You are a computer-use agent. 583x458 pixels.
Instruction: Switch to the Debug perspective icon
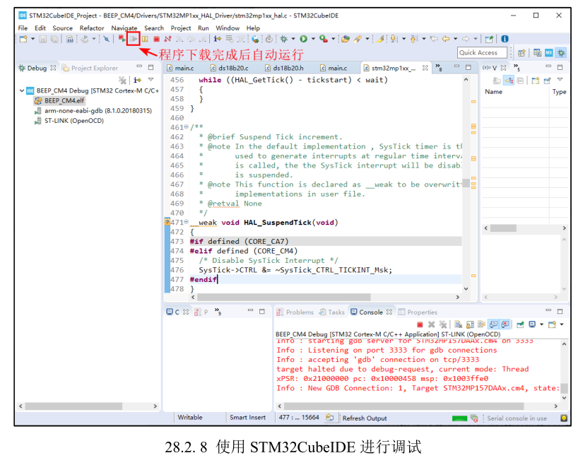click(x=561, y=53)
